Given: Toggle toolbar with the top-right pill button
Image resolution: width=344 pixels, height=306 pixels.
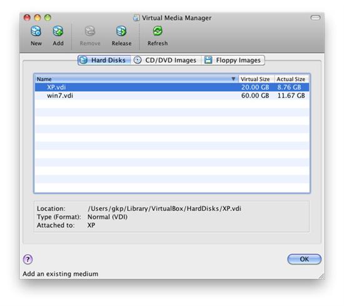Looking at the screenshot, I should pos(315,18).
